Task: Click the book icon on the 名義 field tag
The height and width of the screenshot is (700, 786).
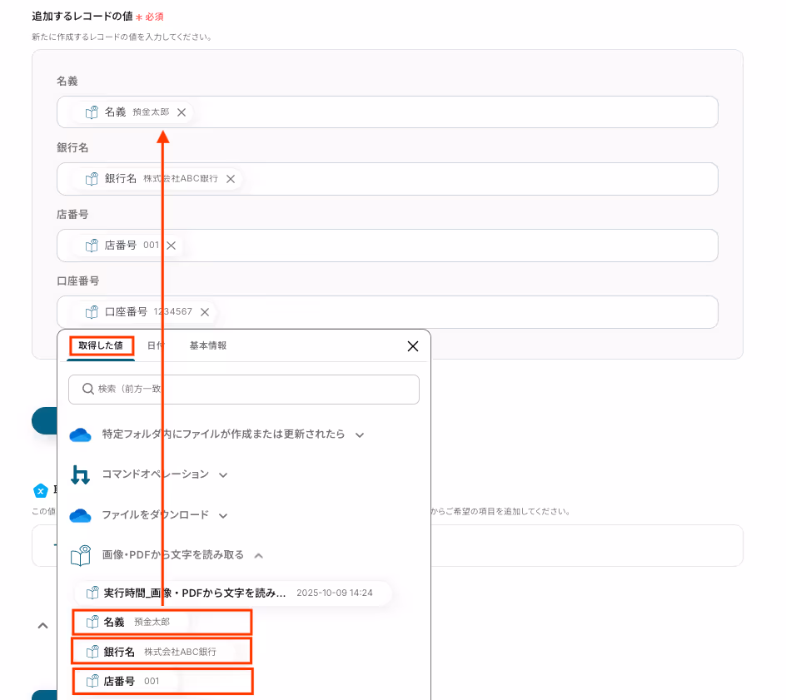Action: (x=92, y=112)
